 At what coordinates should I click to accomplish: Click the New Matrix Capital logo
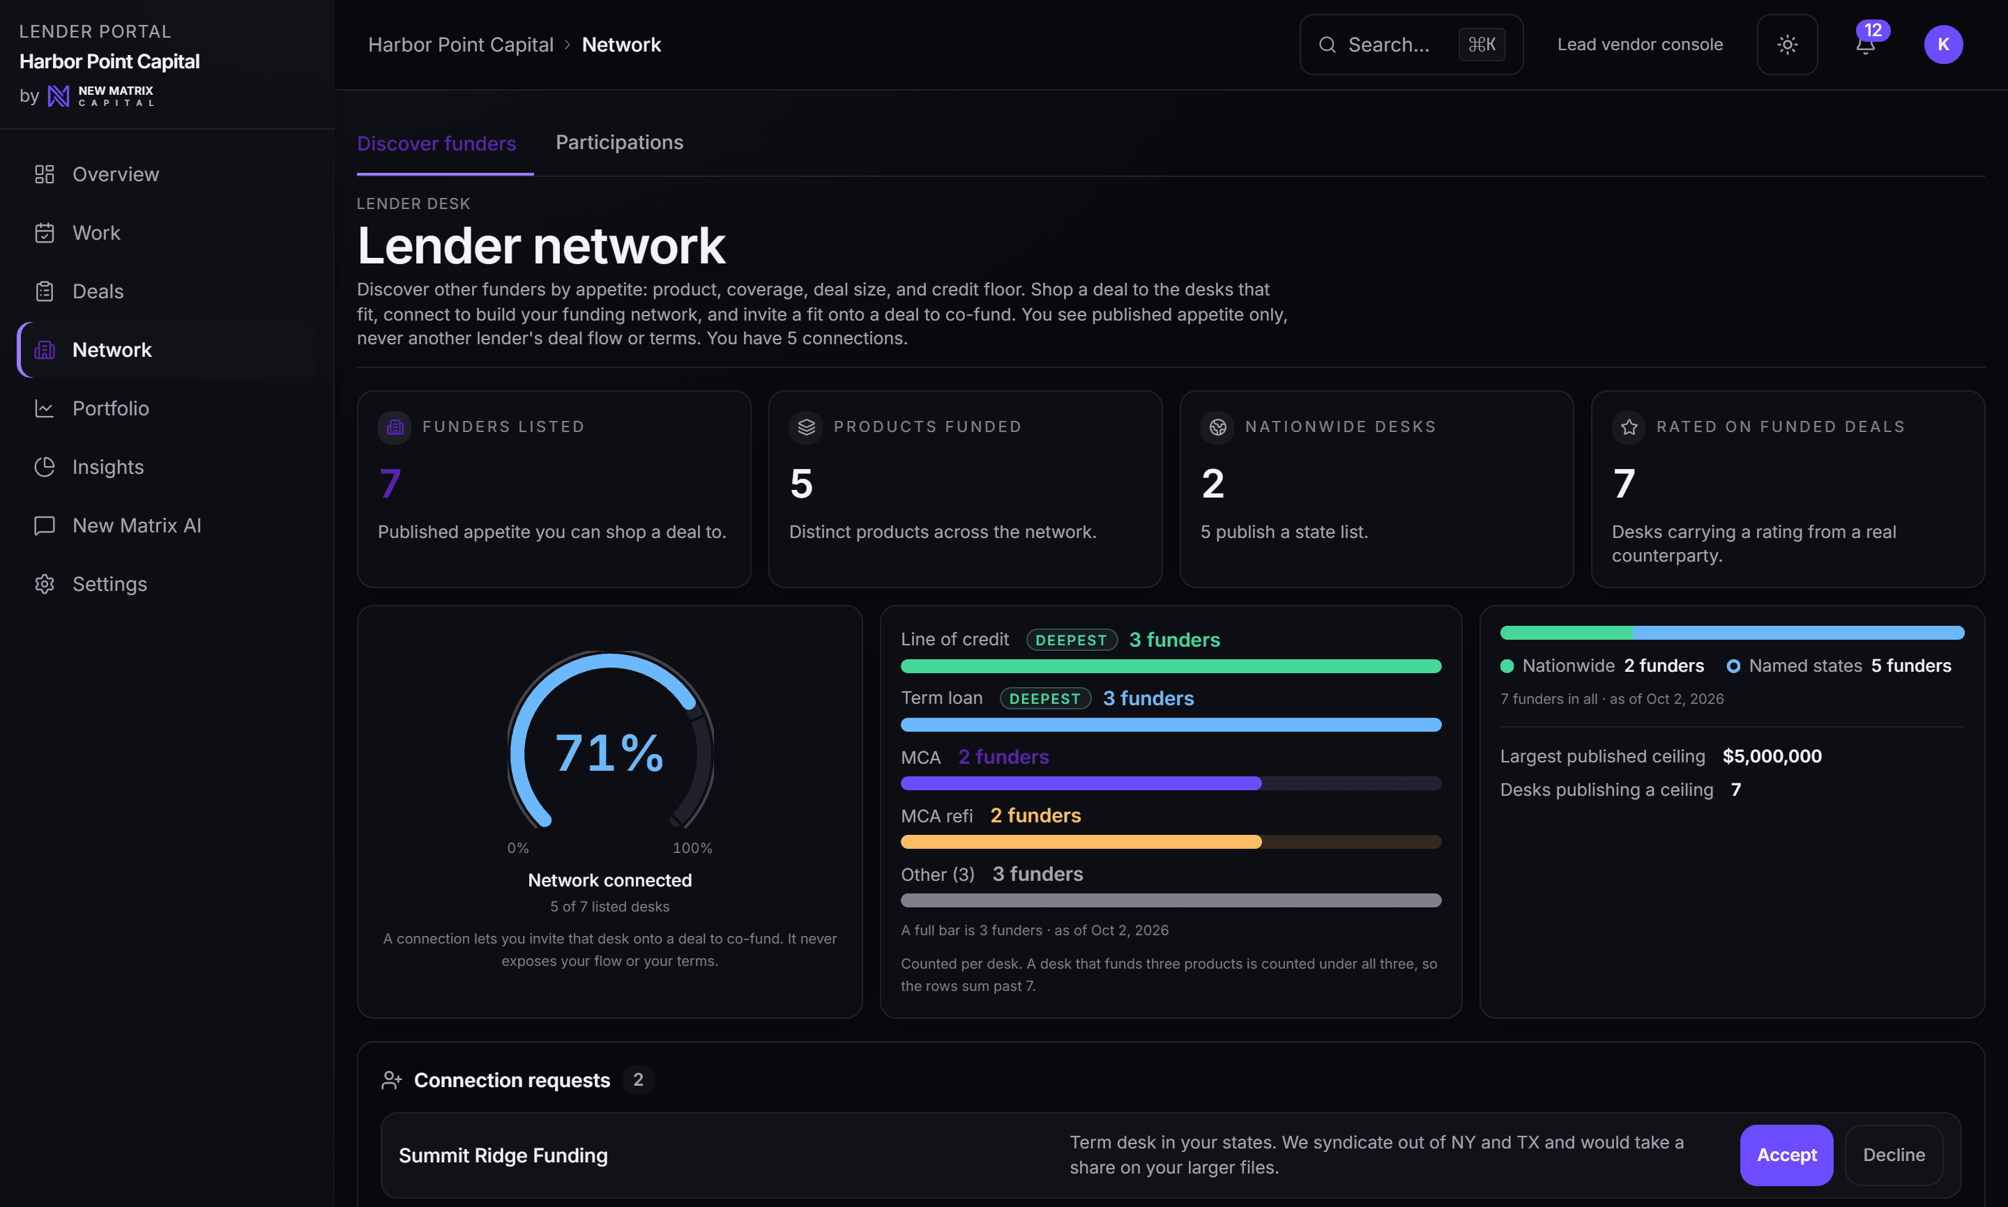click(x=100, y=96)
